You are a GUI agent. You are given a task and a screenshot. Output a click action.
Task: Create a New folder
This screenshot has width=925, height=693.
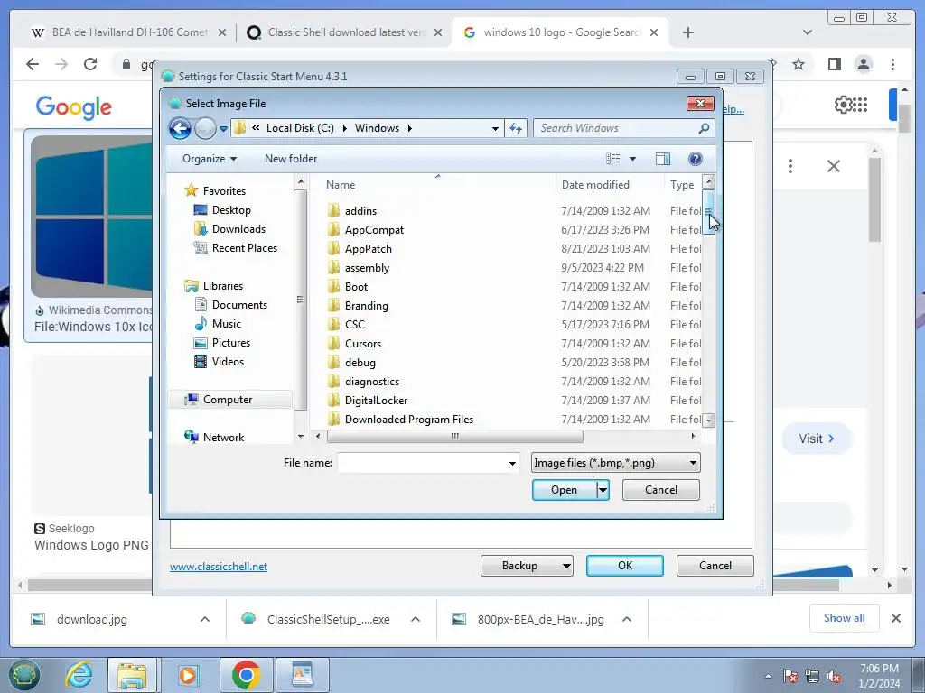pyautogui.click(x=291, y=159)
